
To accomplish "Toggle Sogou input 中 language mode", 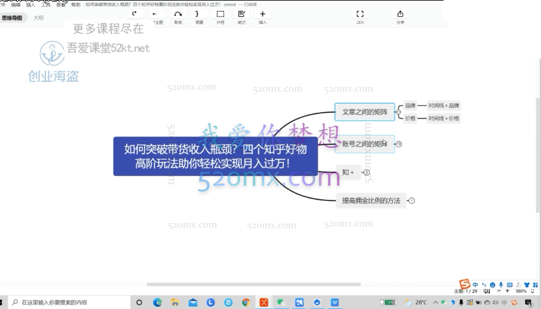I will [x=475, y=285].
